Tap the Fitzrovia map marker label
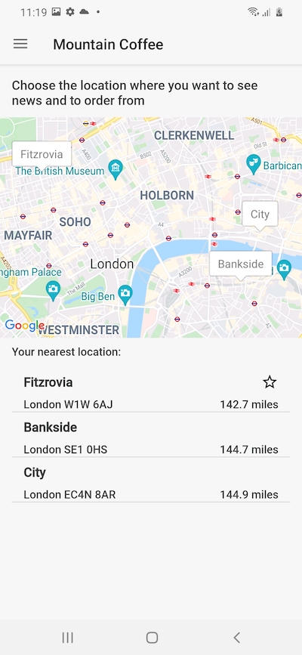The image size is (302, 655). coord(42,155)
